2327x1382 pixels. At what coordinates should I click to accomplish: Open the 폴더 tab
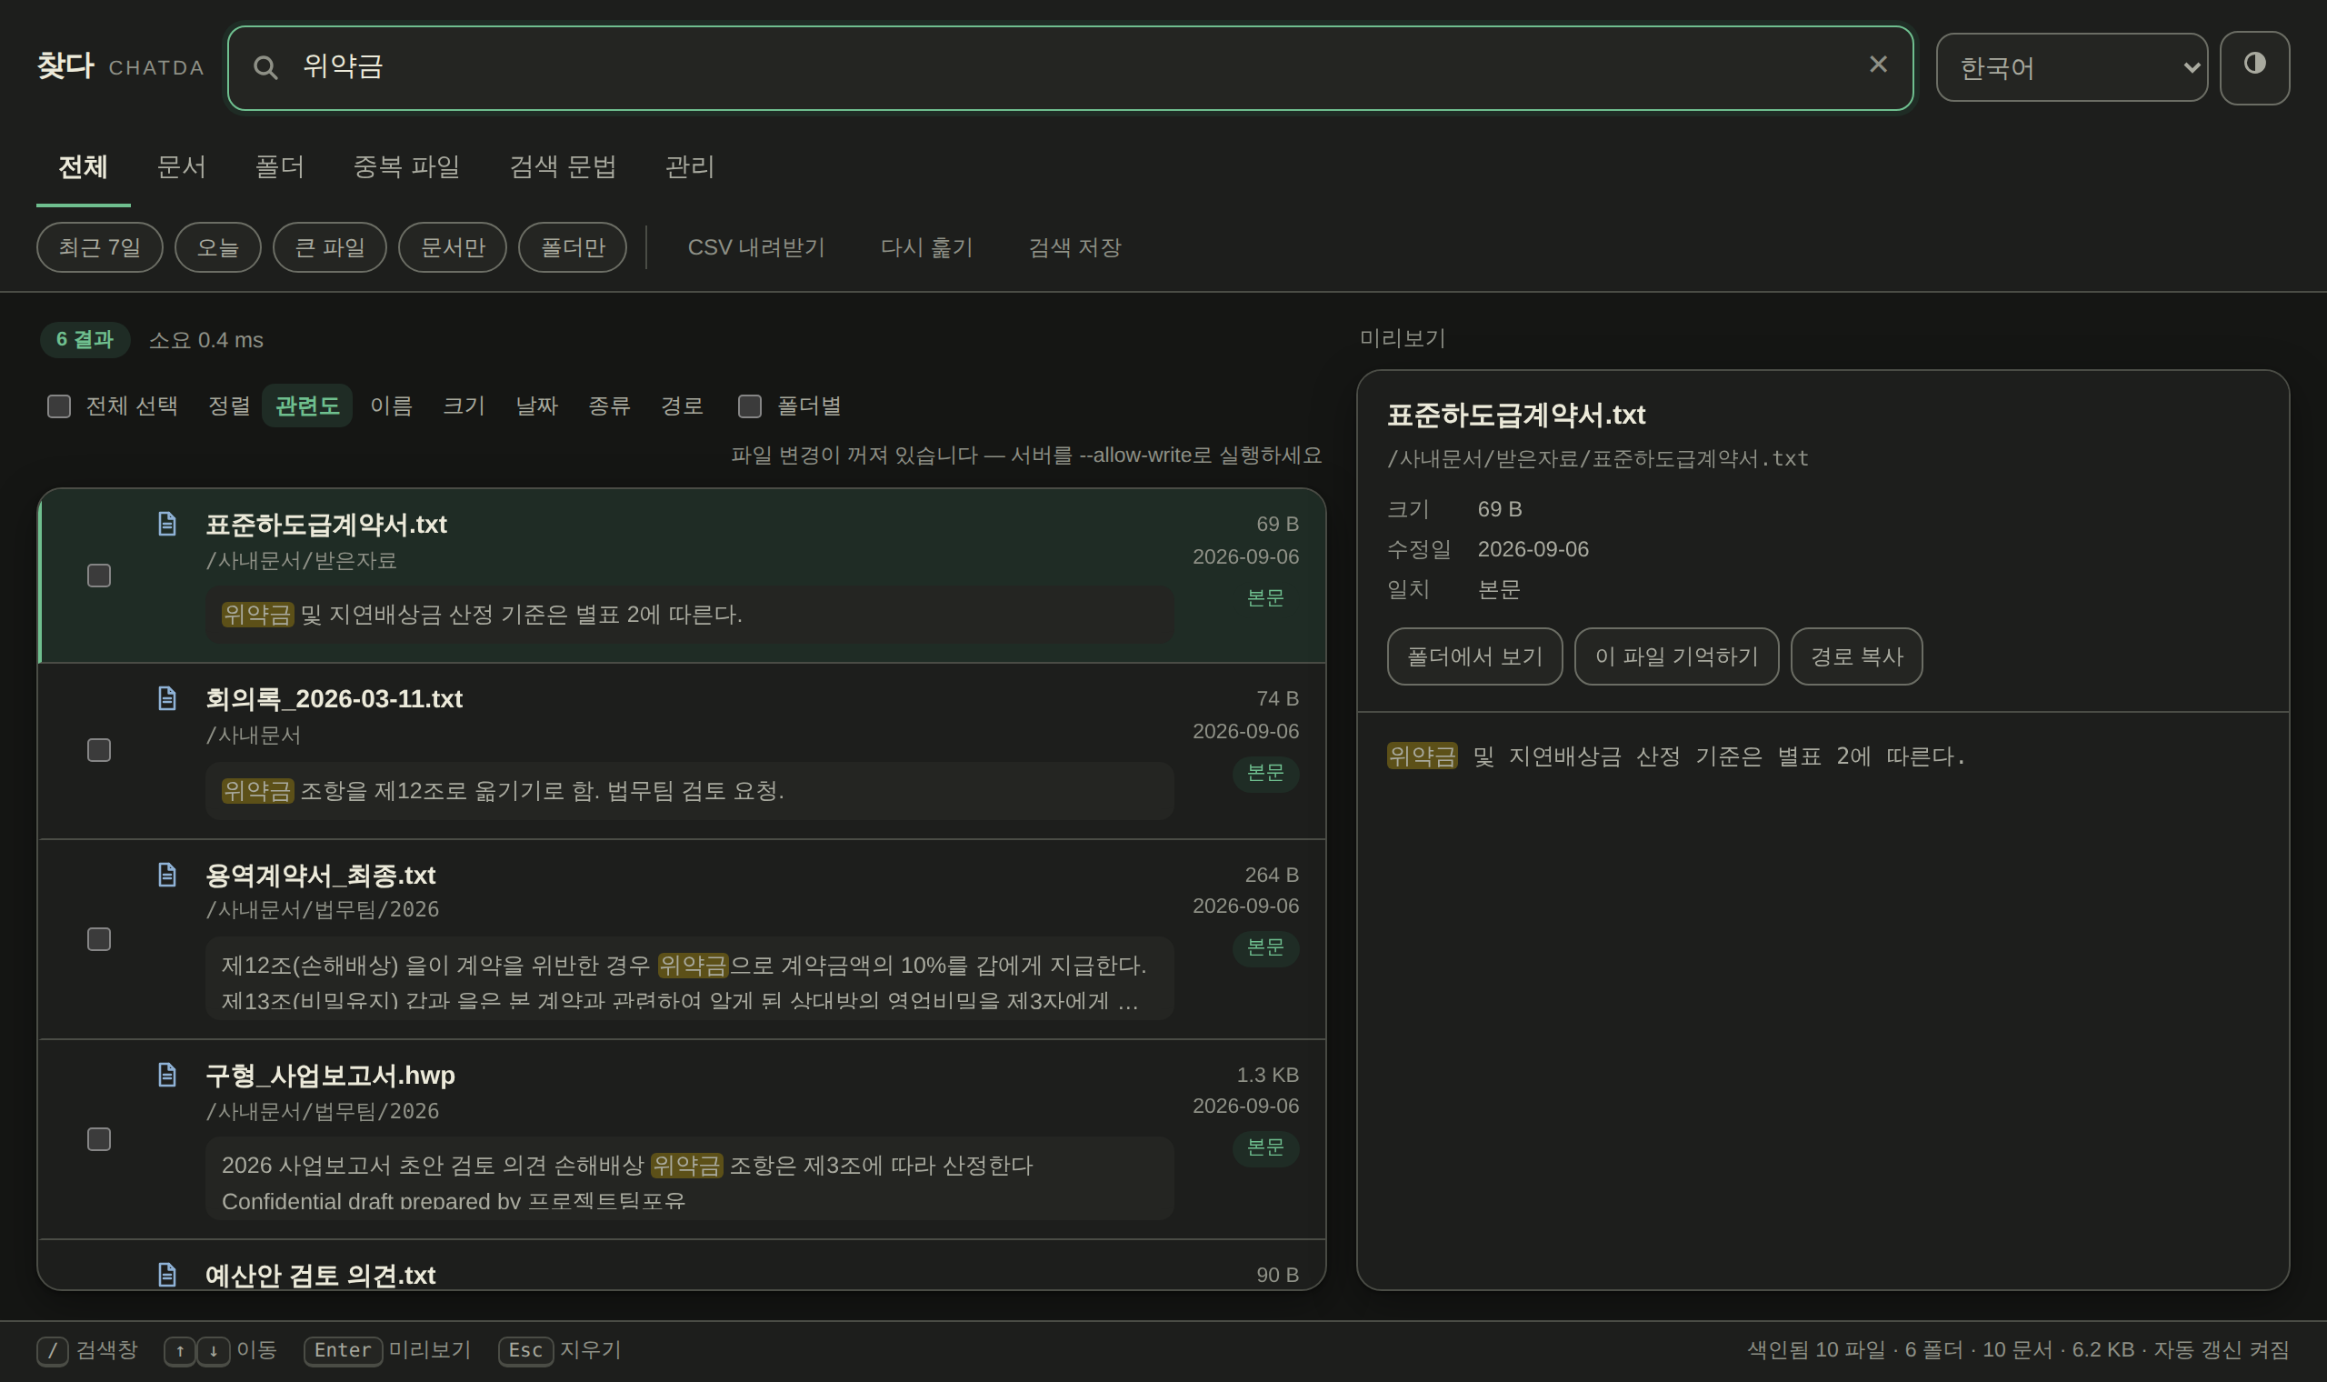[x=279, y=166]
